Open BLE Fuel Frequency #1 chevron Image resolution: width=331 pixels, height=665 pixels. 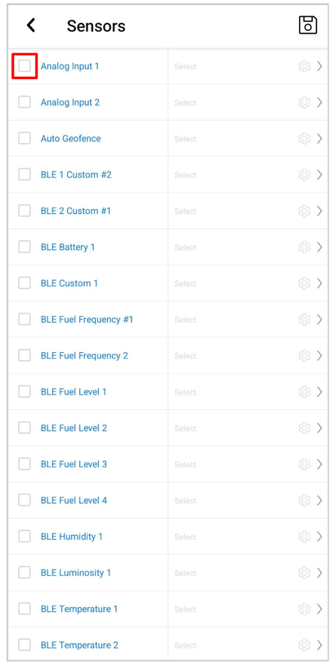click(x=320, y=319)
